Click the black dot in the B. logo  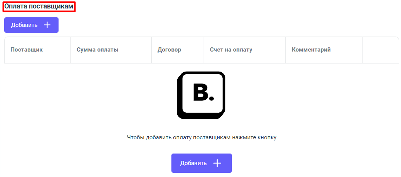[211, 99]
